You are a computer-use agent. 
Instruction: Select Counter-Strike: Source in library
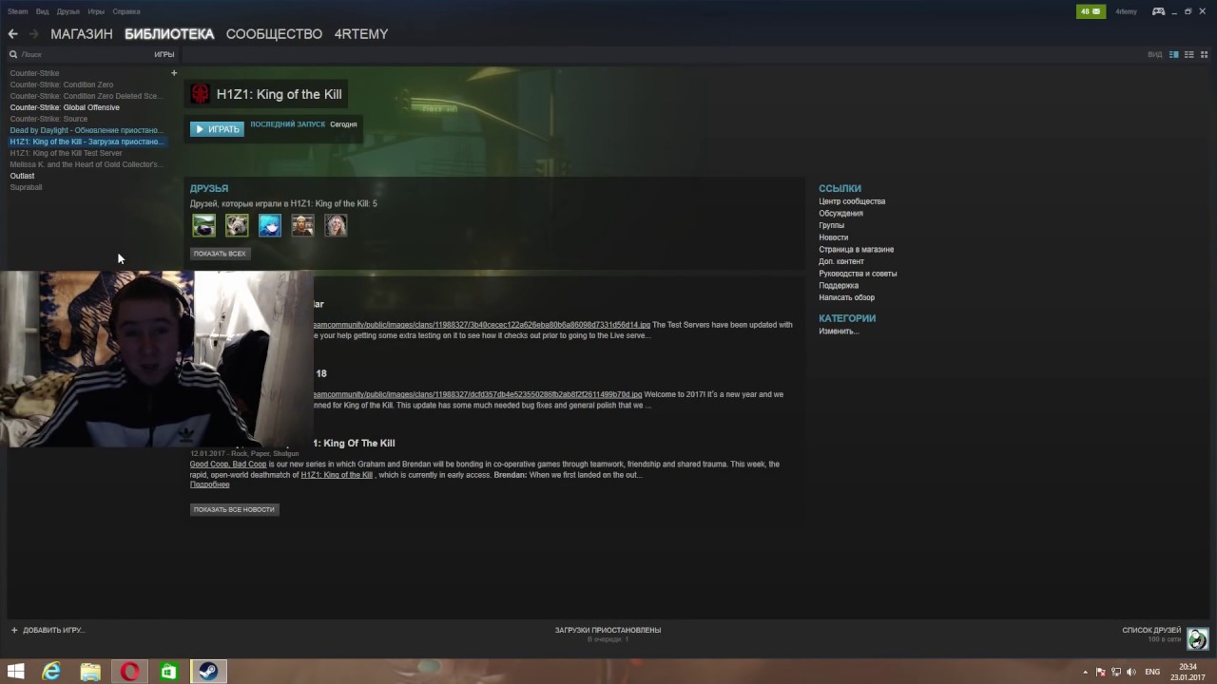point(48,119)
